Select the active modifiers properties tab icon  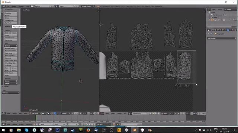click(228, 30)
